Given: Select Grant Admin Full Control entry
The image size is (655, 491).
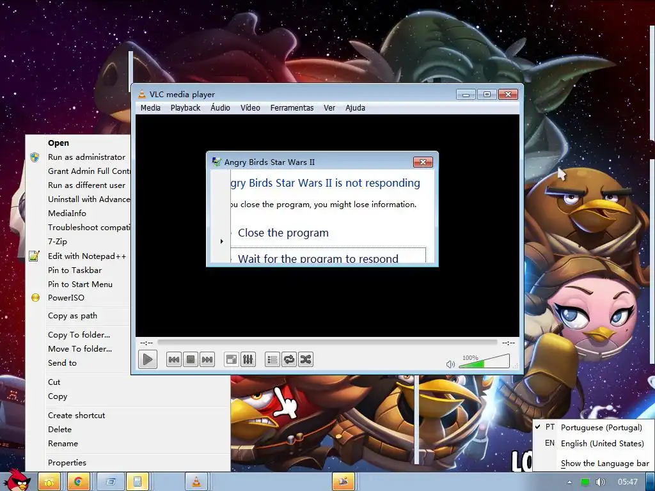Looking at the screenshot, I should click(89, 171).
